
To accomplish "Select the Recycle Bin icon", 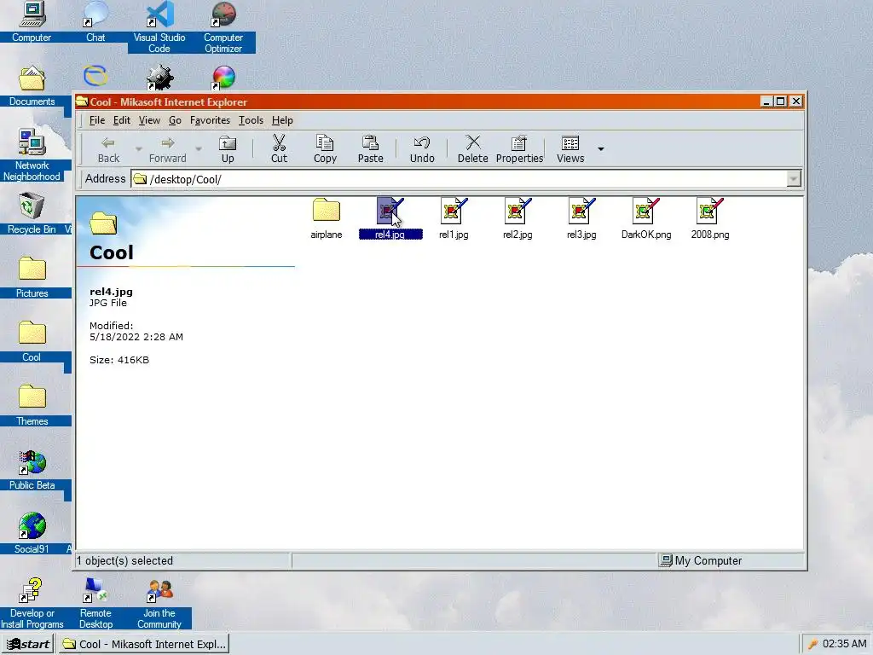I will pos(32,213).
